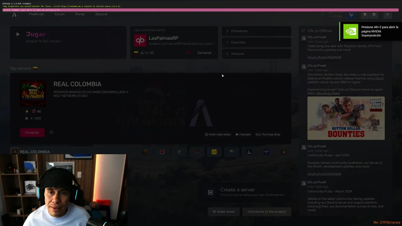402x226 pixels.
Task: Open the discord.gg/fivem link
Action: coord(328,93)
